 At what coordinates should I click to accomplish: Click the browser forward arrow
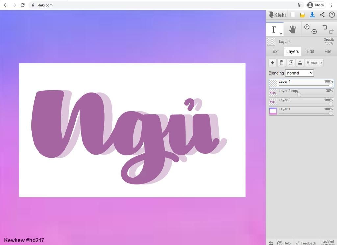[x=14, y=5]
